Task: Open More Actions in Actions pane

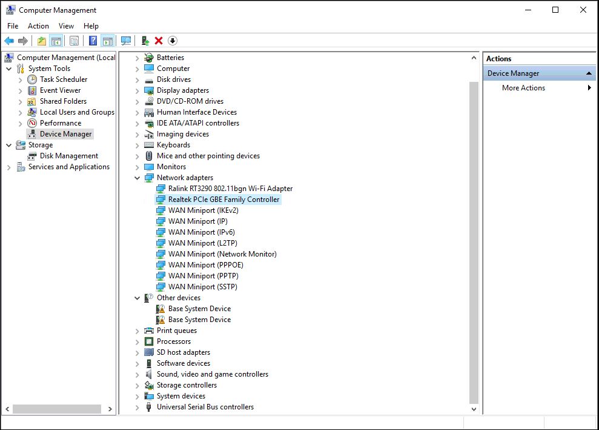Action: tap(523, 88)
